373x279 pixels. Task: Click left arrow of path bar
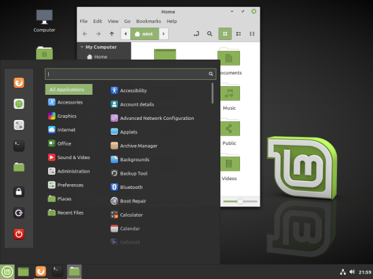tap(125, 34)
